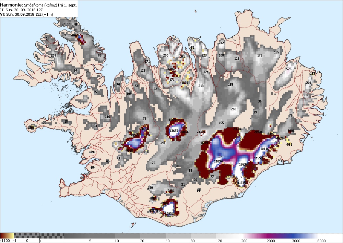Click the -3006 value in the east
Viewport: 343px width, 243px height.
(x=291, y=131)
